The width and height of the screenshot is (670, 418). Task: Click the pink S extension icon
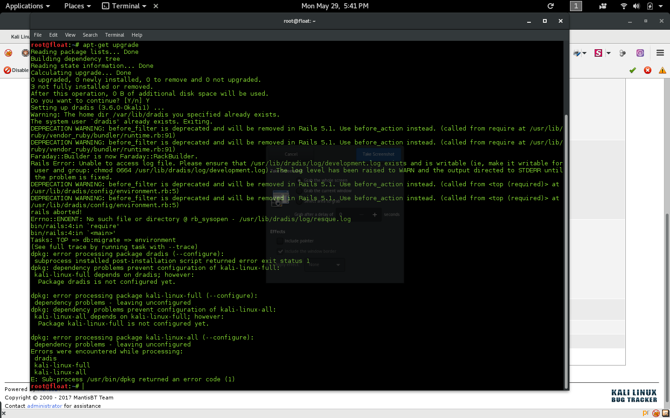598,53
